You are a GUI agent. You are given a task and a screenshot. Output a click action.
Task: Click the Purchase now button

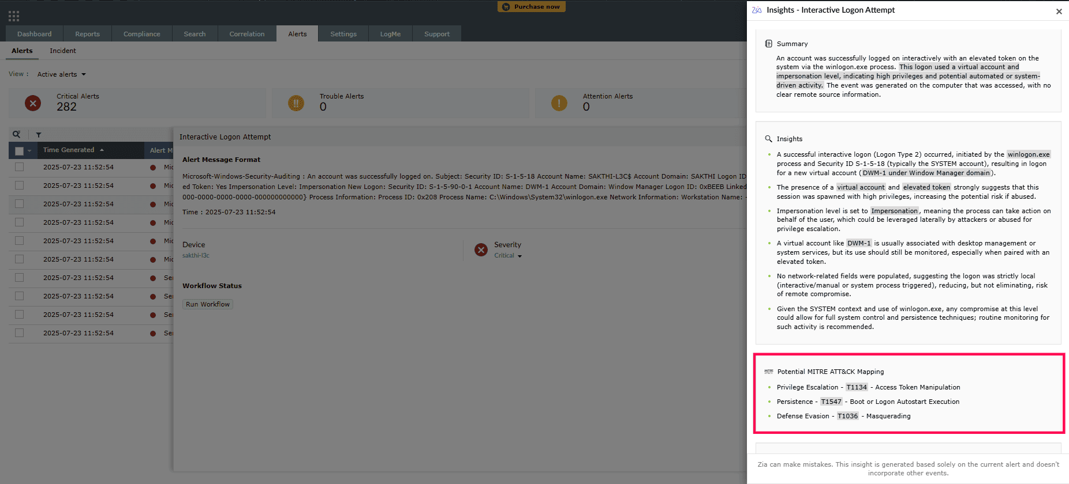pyautogui.click(x=532, y=7)
